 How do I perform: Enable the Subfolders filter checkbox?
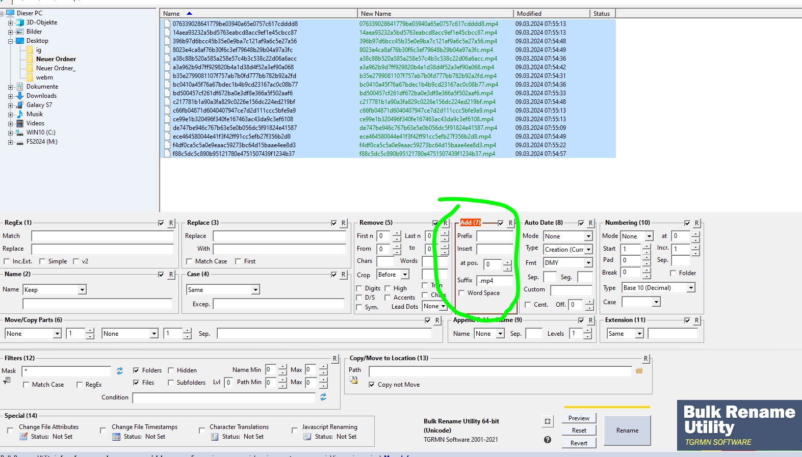coord(171,383)
